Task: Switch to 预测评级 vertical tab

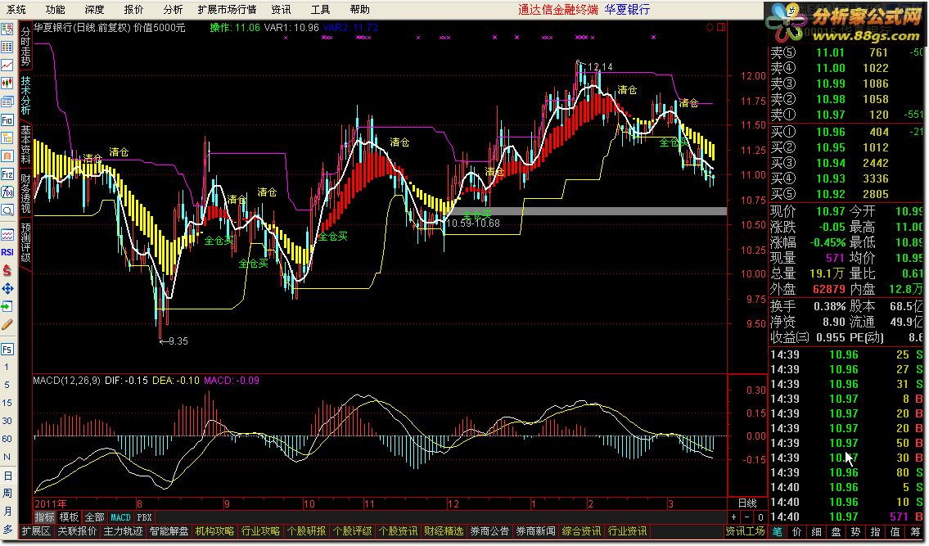Action: click(x=25, y=242)
